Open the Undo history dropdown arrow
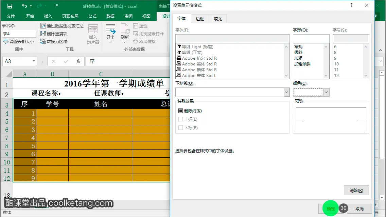Screen dimensions: 386x217 [x=31, y=6]
